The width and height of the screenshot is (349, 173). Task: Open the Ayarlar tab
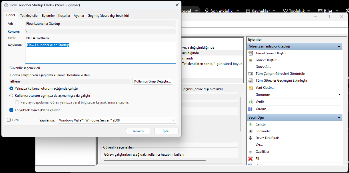79,16
